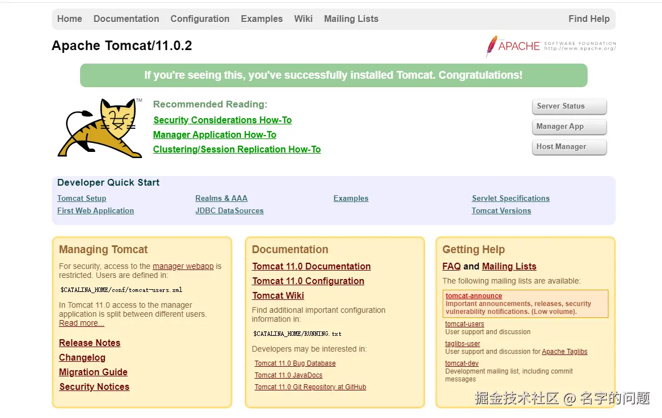Open Tomcat 11.0 Git Repository at GitHub

tap(310, 387)
